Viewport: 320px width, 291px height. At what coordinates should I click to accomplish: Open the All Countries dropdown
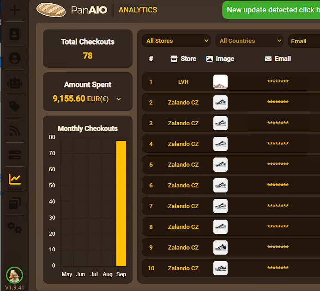pos(249,41)
